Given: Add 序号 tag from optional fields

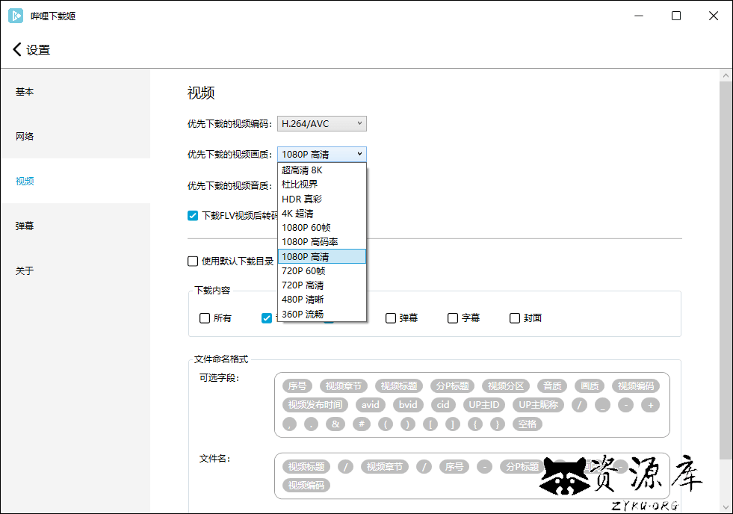Looking at the screenshot, I should point(297,386).
